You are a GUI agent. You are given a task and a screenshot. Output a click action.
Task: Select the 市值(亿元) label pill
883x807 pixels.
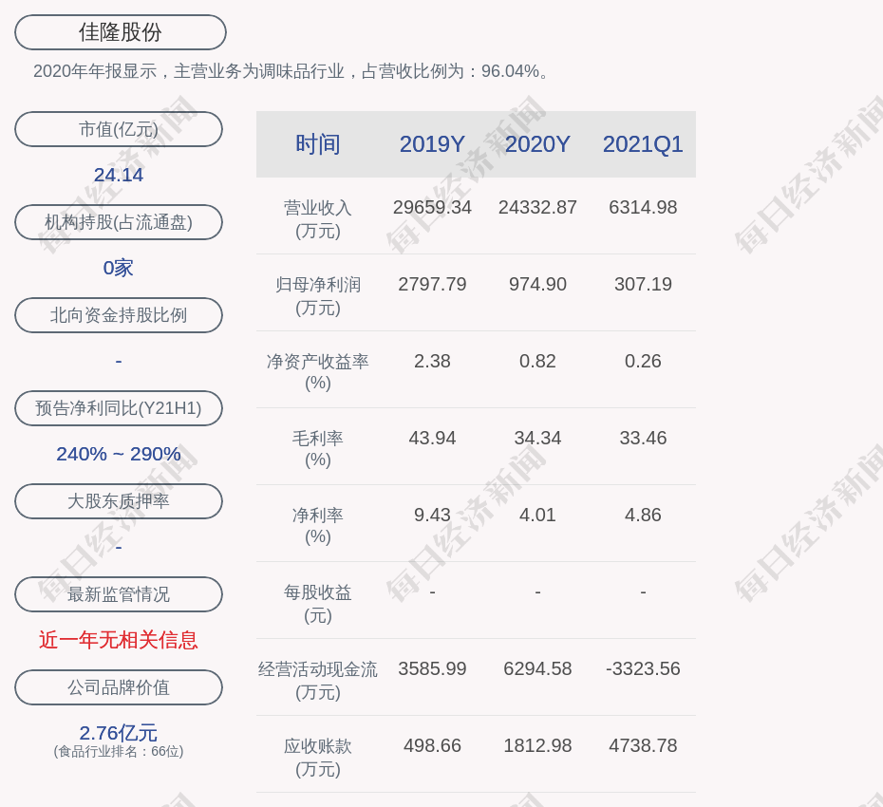pyautogui.click(x=119, y=129)
